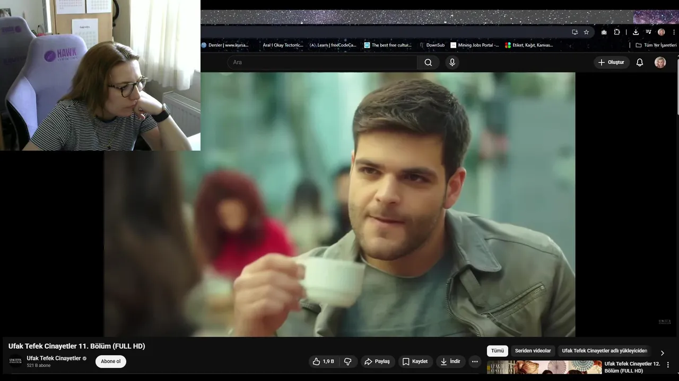The width and height of the screenshot is (679, 381).
Task: Open the Chrome profile avatar
Action: pyautogui.click(x=661, y=32)
